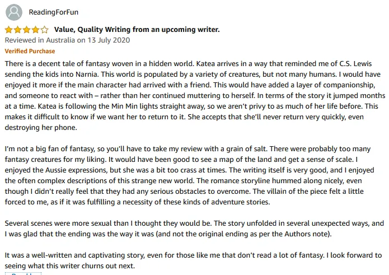The height and width of the screenshot is (275, 389).
Task: Click the second gold rating star
Action: pyautogui.click(x=17, y=30)
